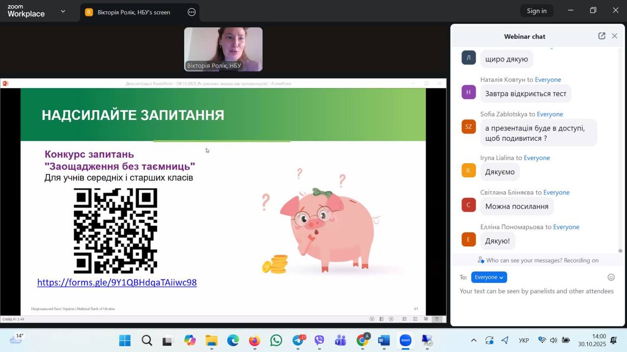Go to next slide in PowerPoint

tap(391, 319)
